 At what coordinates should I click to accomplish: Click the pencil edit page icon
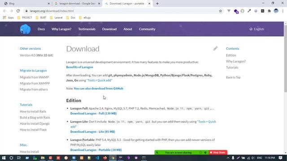[x=215, y=48]
